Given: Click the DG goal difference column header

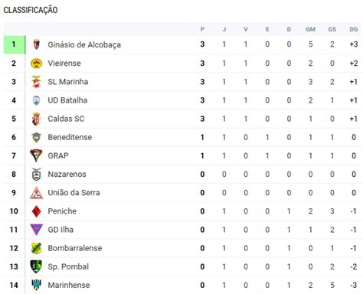Looking at the screenshot, I should [354, 29].
